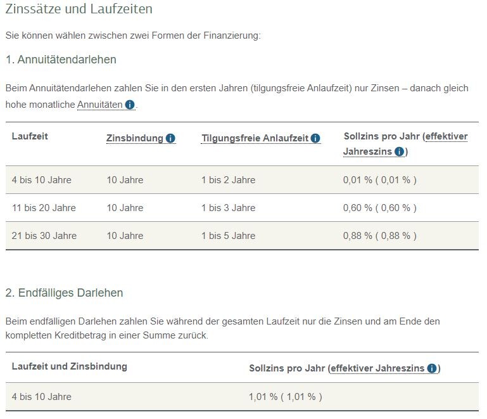Click the Laufzeit und Zinsbindung column header
The height and width of the screenshot is (419, 487).
click(69, 366)
